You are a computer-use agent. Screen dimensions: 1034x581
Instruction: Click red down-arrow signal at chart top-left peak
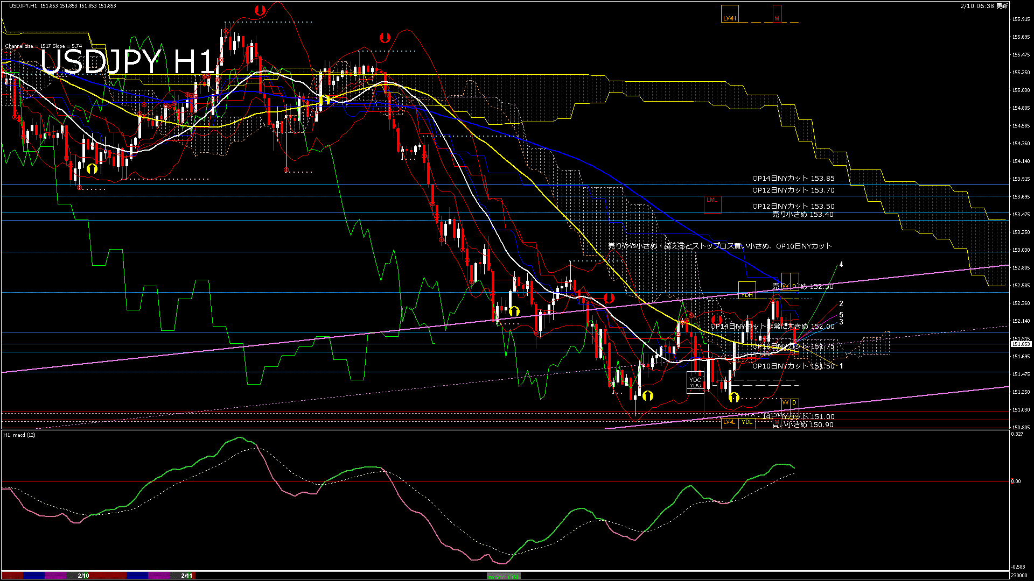[x=260, y=10]
